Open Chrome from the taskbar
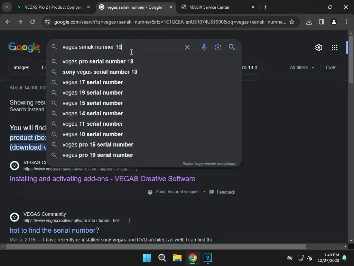Screen dimensions: 354x266 (193, 258)
